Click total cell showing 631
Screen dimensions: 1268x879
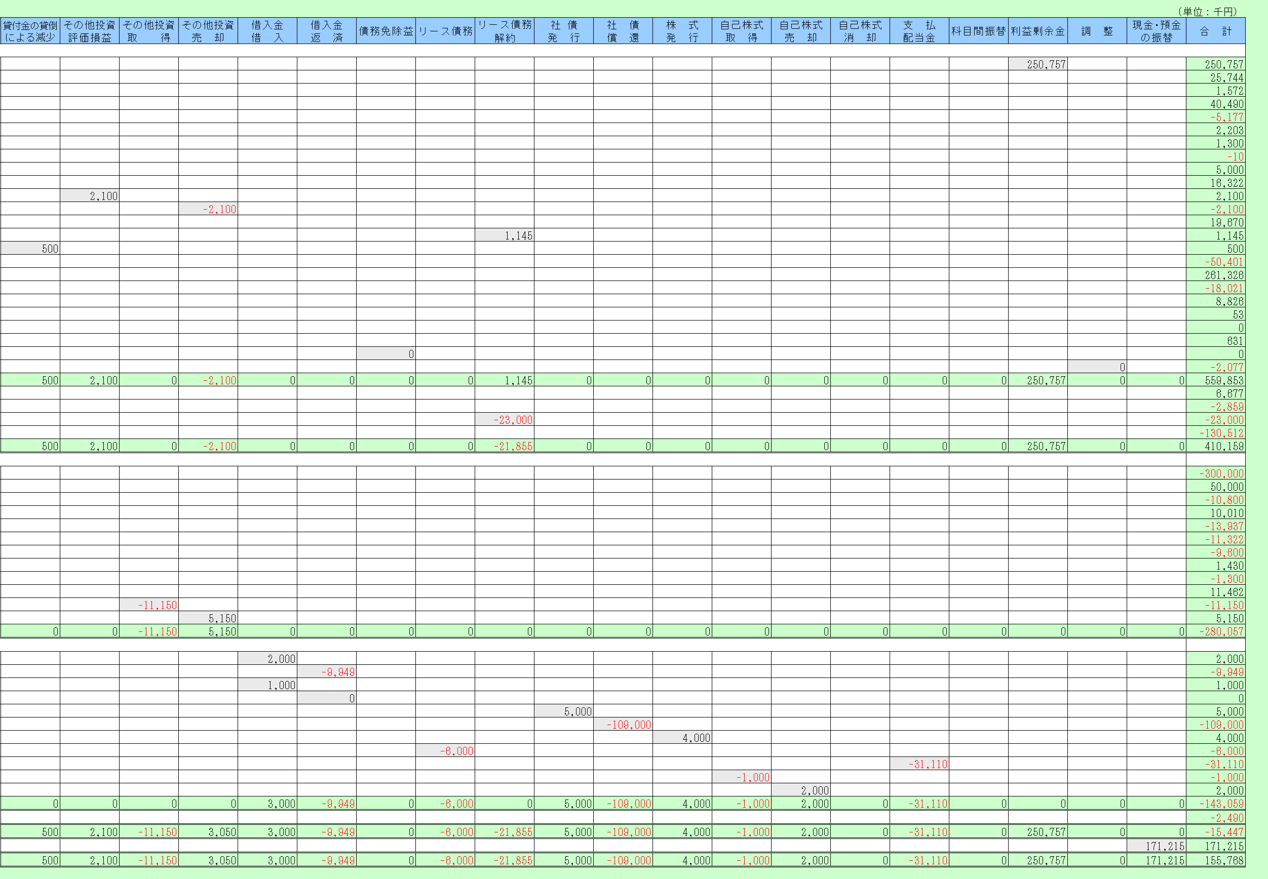1216,341
